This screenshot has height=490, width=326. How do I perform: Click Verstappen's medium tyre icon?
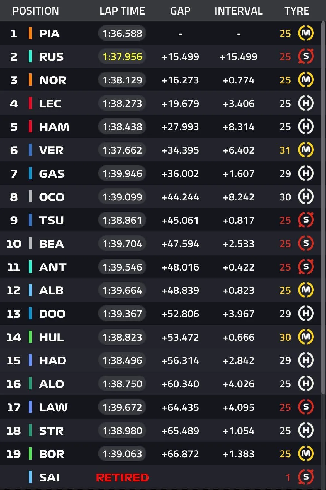point(306,150)
